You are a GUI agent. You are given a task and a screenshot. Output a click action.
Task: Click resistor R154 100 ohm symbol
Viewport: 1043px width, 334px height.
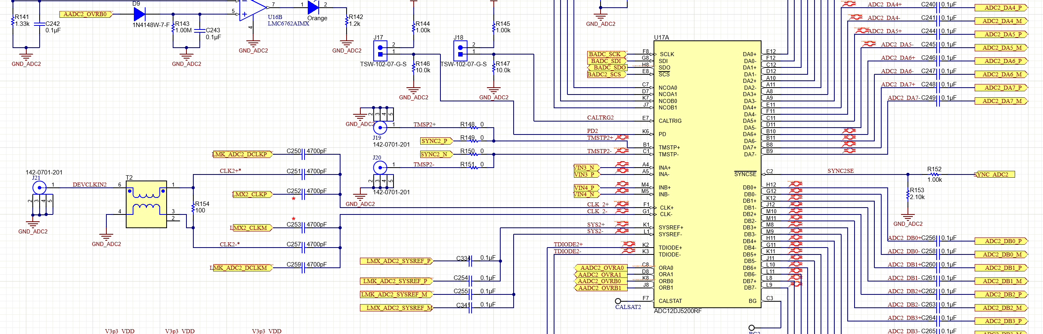(x=193, y=208)
